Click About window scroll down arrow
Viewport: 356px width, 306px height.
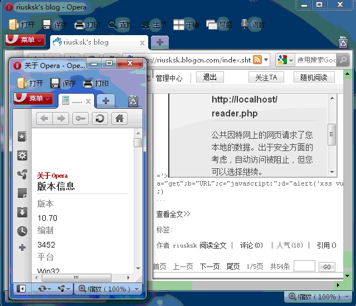click(138, 268)
